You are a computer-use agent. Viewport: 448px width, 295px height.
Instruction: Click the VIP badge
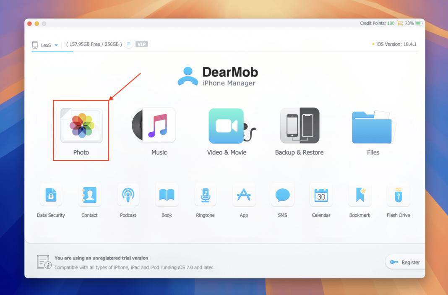tap(141, 44)
